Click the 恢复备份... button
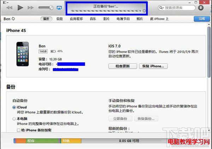Viewport: 212px width, 149px height. 146,119
